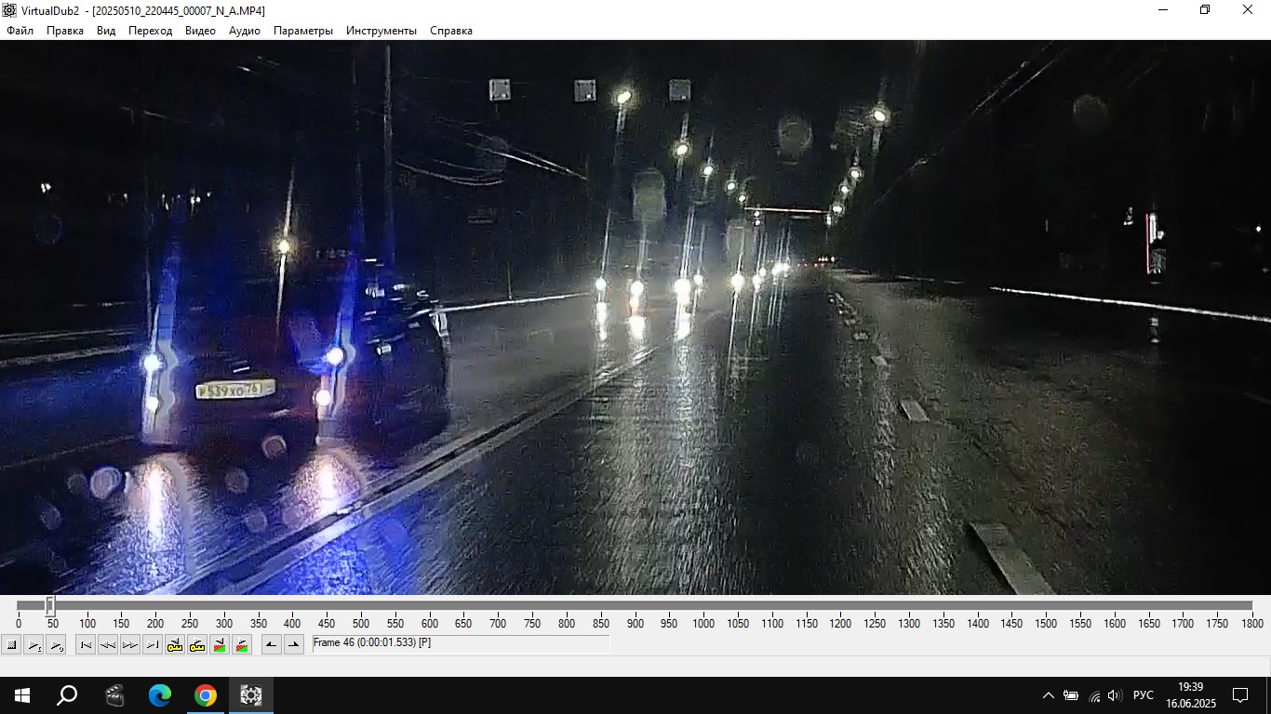This screenshot has height=714, width=1271.
Task: Set selection start with mark-in button
Action: [x=272, y=644]
